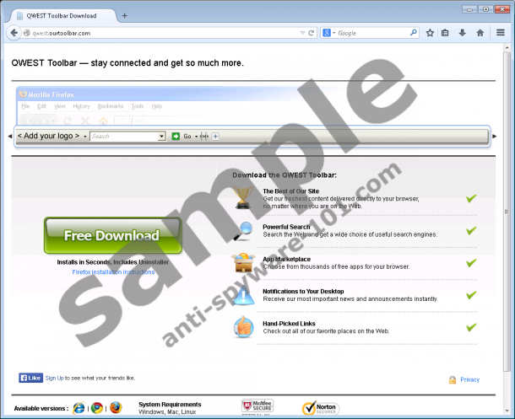Click checkmark next to Powerful Search
The height and width of the screenshot is (419, 515).
[x=471, y=231]
